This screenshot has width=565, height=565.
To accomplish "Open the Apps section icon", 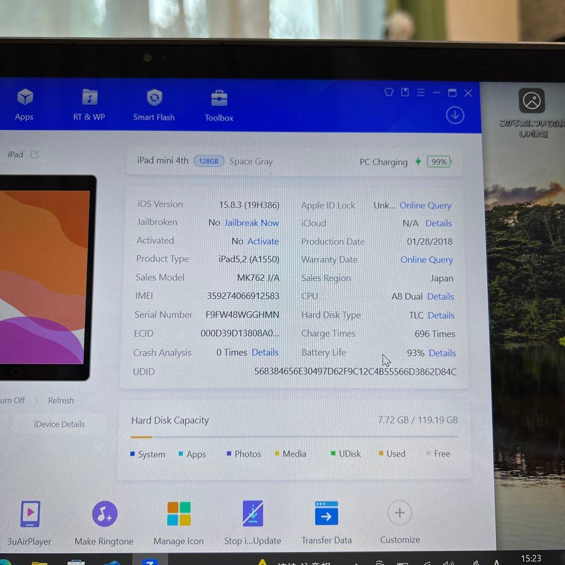I will pyautogui.click(x=25, y=98).
